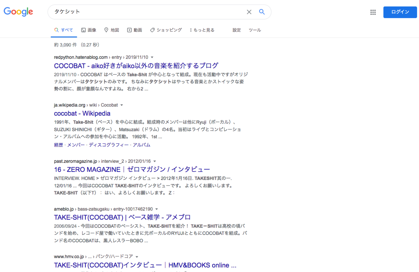Click the ショッピング tab tag icon
The image size is (419, 272).
click(x=152, y=30)
